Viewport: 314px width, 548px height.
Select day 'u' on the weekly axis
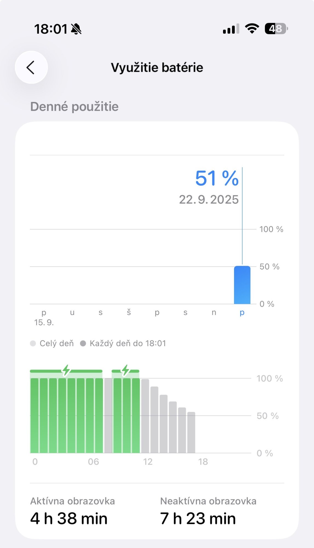[x=72, y=312]
